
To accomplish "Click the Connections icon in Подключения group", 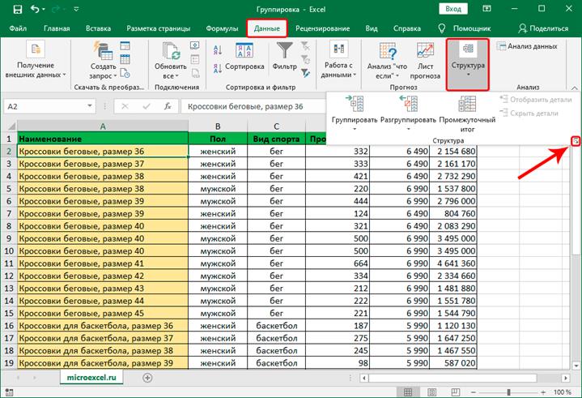I will pos(195,45).
